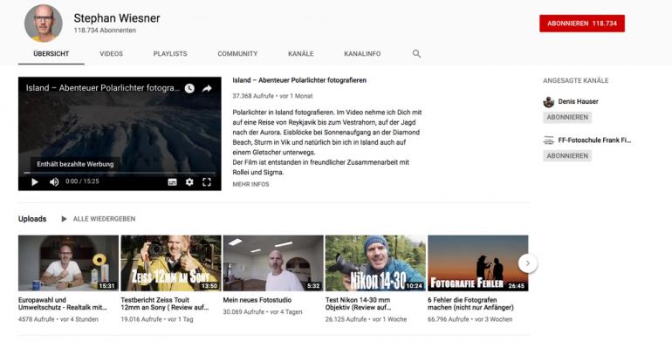Open the Mein neues Fotostudio thumbnail
Screen dimensions: 672x341
273,263
